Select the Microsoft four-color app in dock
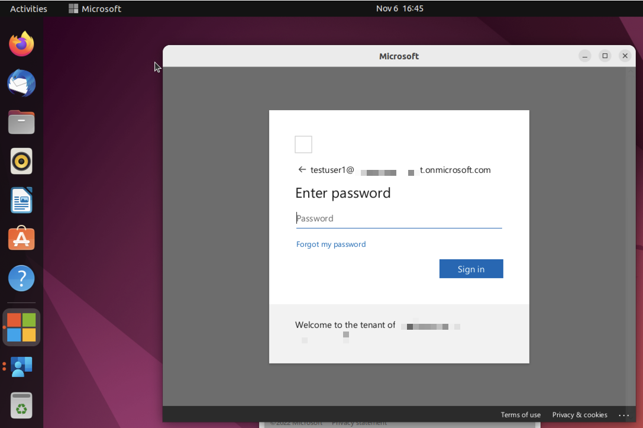This screenshot has width=643, height=428. tap(22, 327)
